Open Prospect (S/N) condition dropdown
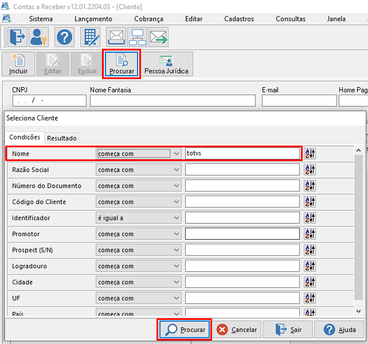Viewport: 368px width, 344px height. tap(139, 250)
